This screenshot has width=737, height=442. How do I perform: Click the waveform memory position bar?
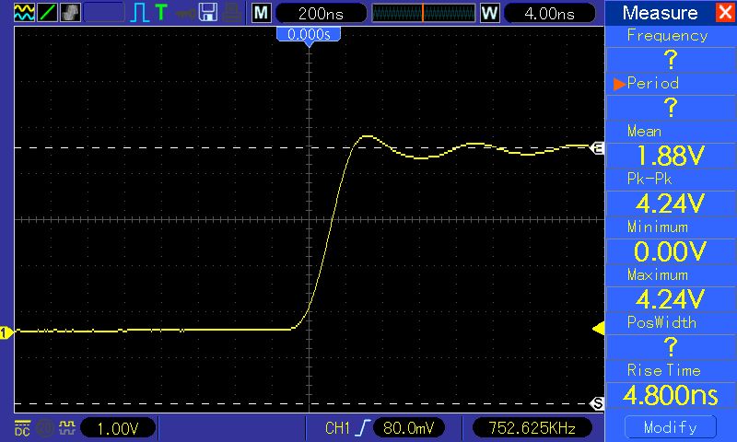pos(424,13)
